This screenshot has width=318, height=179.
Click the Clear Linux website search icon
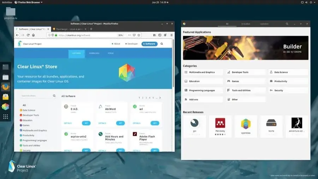click(161, 44)
